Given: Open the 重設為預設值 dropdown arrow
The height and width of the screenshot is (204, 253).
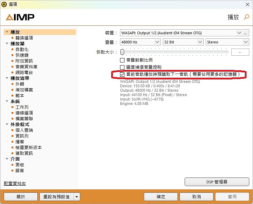Looking at the screenshot, I should pyautogui.click(x=77, y=197).
